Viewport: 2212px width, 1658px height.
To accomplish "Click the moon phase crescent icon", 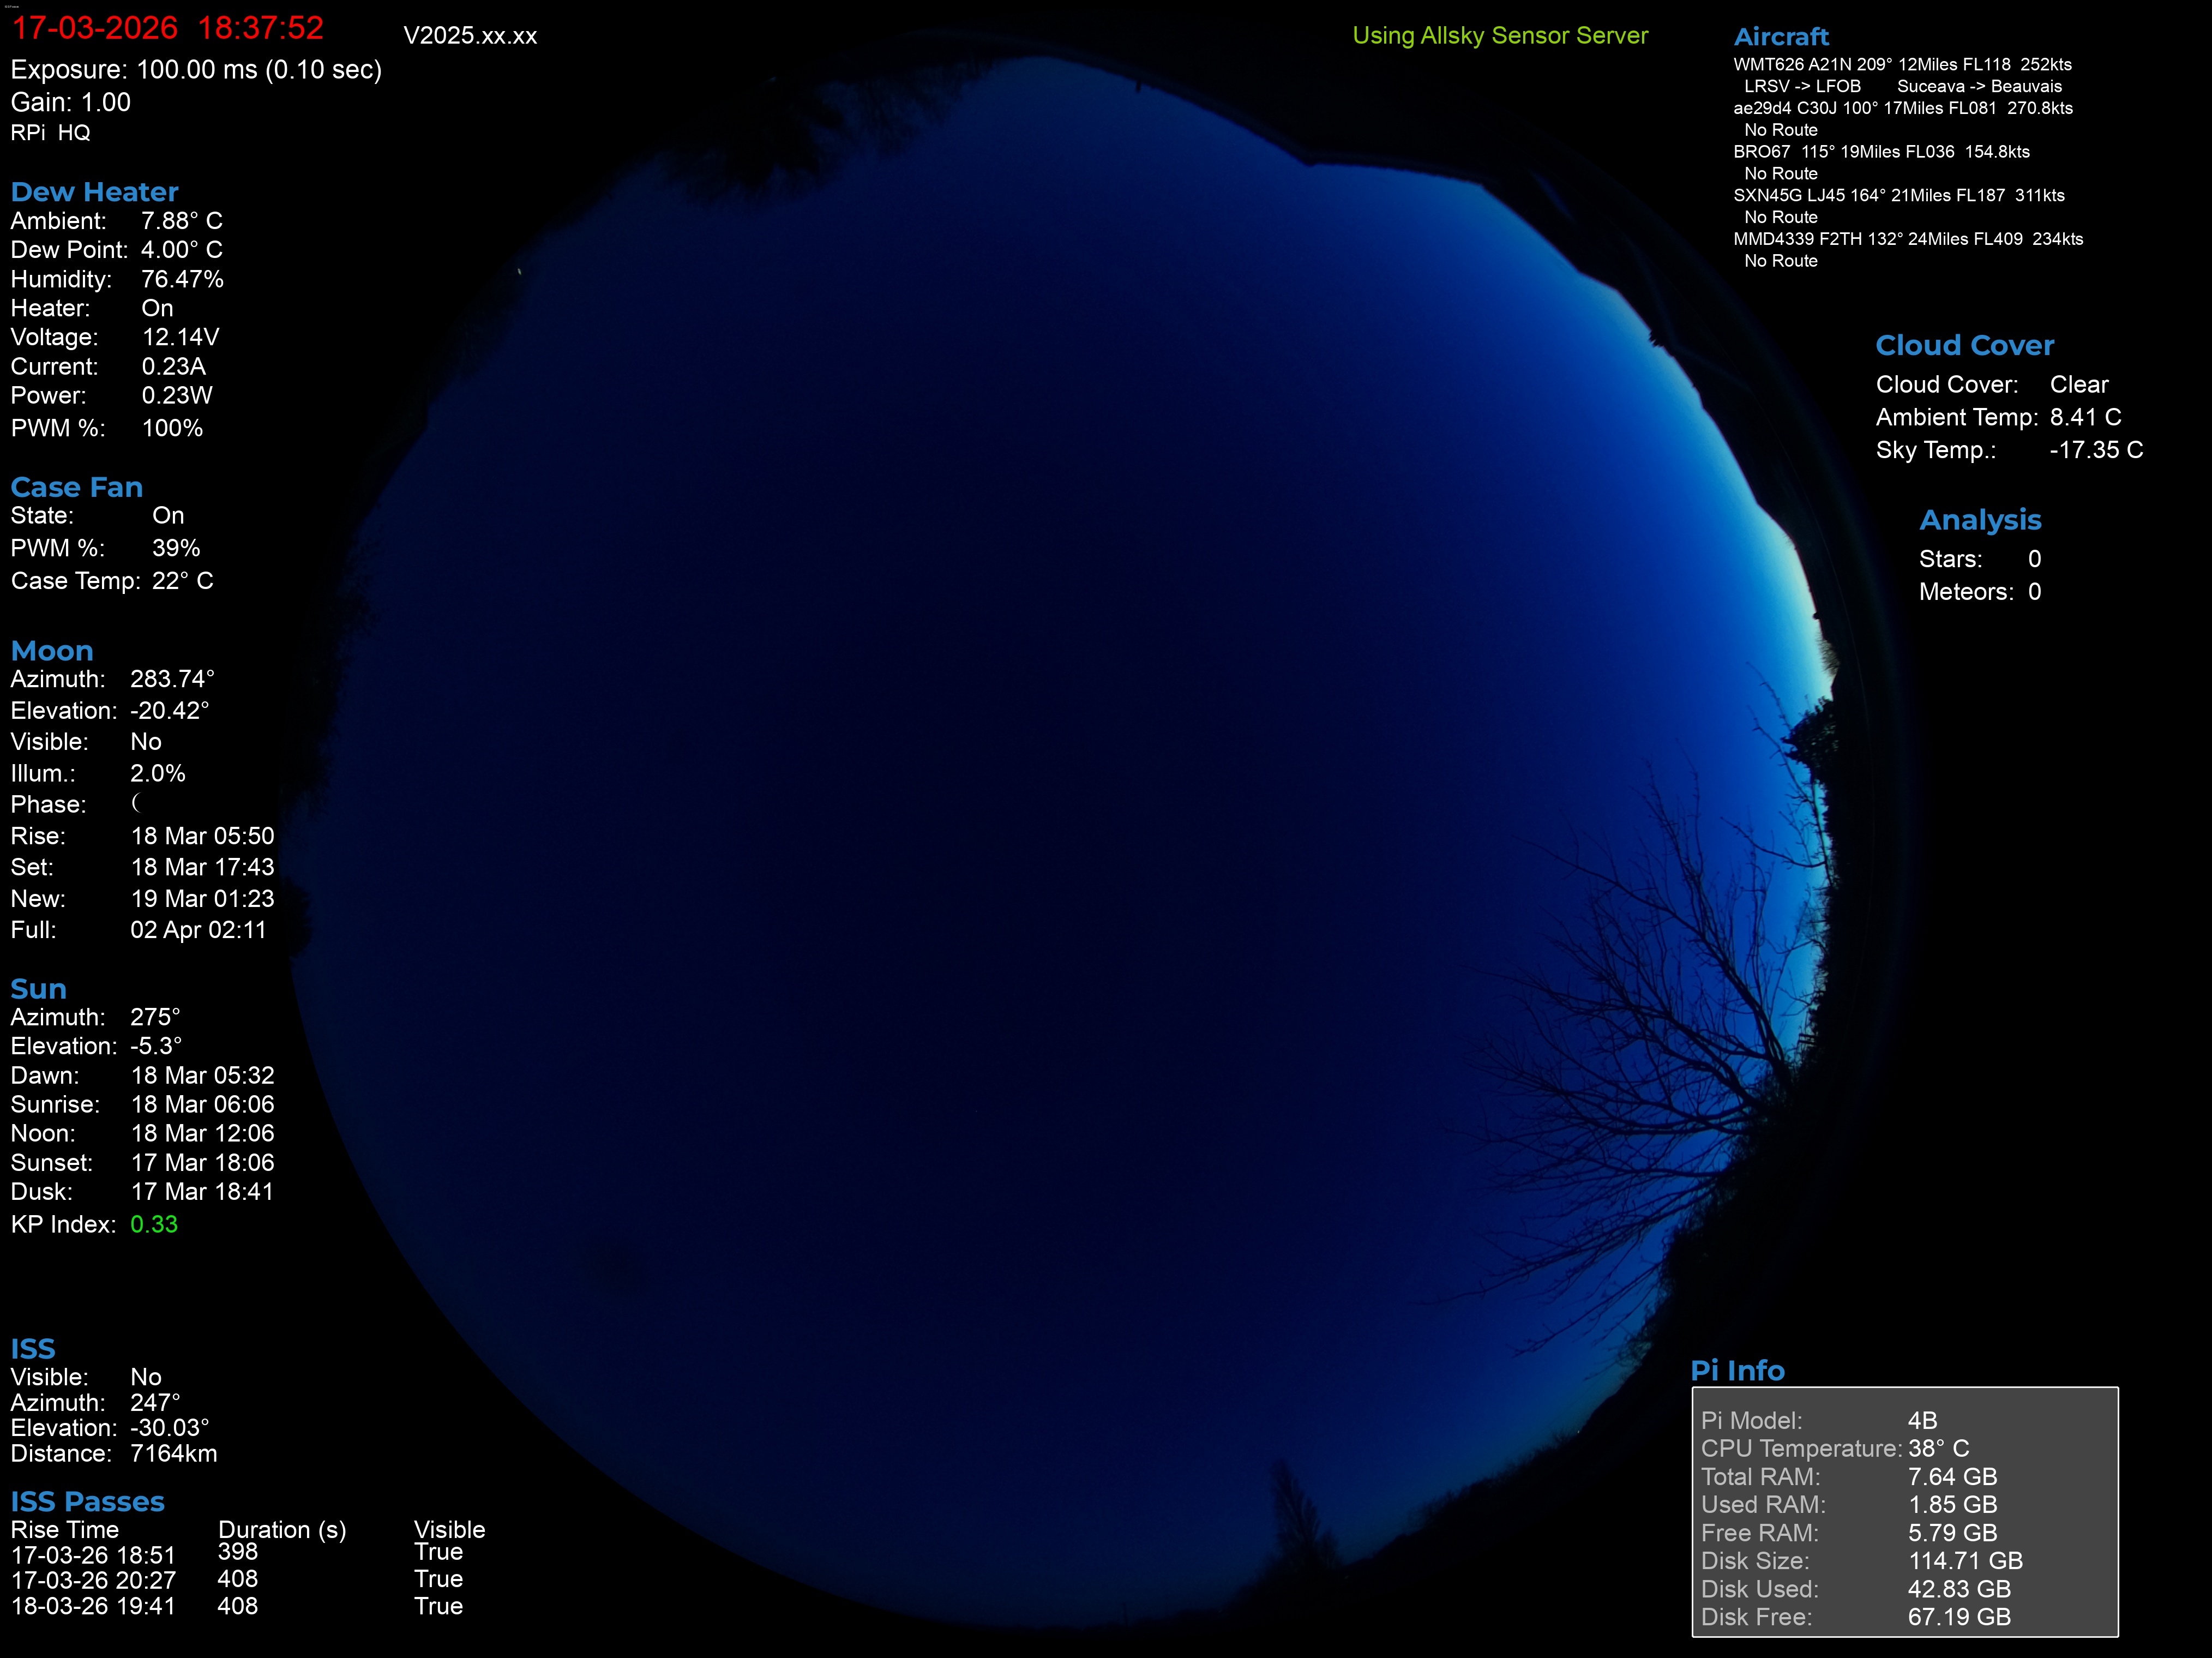I will point(136,803).
